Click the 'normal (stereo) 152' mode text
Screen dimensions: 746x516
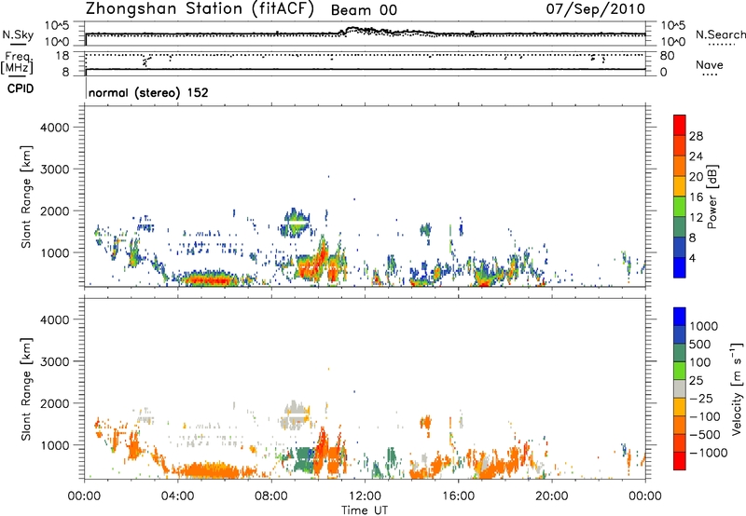point(148,92)
